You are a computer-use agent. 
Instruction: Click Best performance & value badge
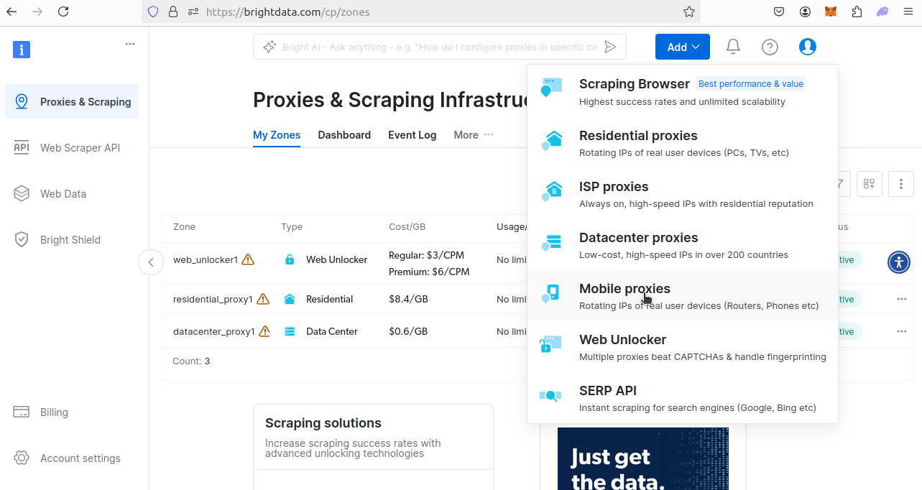click(751, 84)
